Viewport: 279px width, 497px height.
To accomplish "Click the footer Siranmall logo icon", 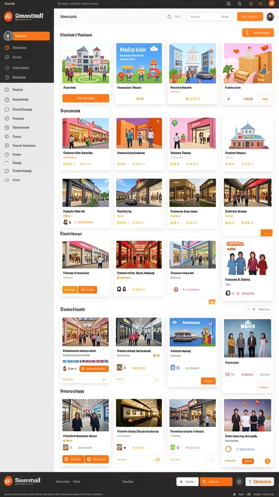I will [x=8, y=481].
